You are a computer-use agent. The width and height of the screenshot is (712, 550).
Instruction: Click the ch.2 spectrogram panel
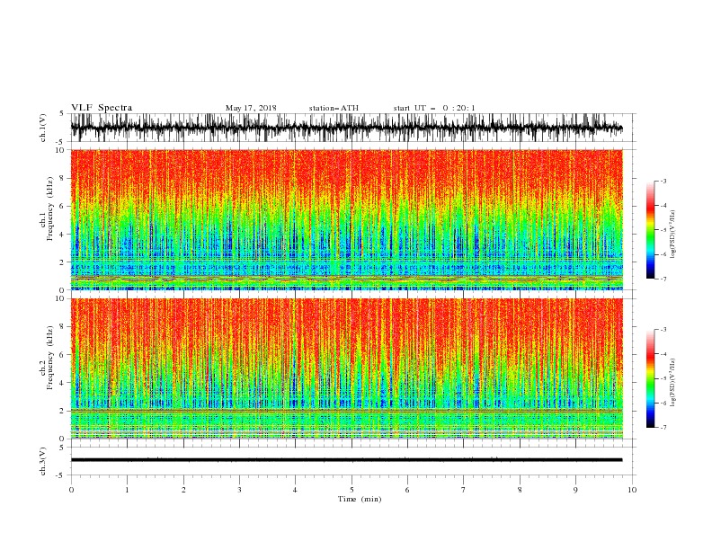coord(346,368)
